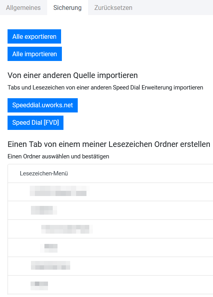Screen dimensions: 213x297
Task: Import from Speed Dial [FVD]
Action: [x=35, y=122]
